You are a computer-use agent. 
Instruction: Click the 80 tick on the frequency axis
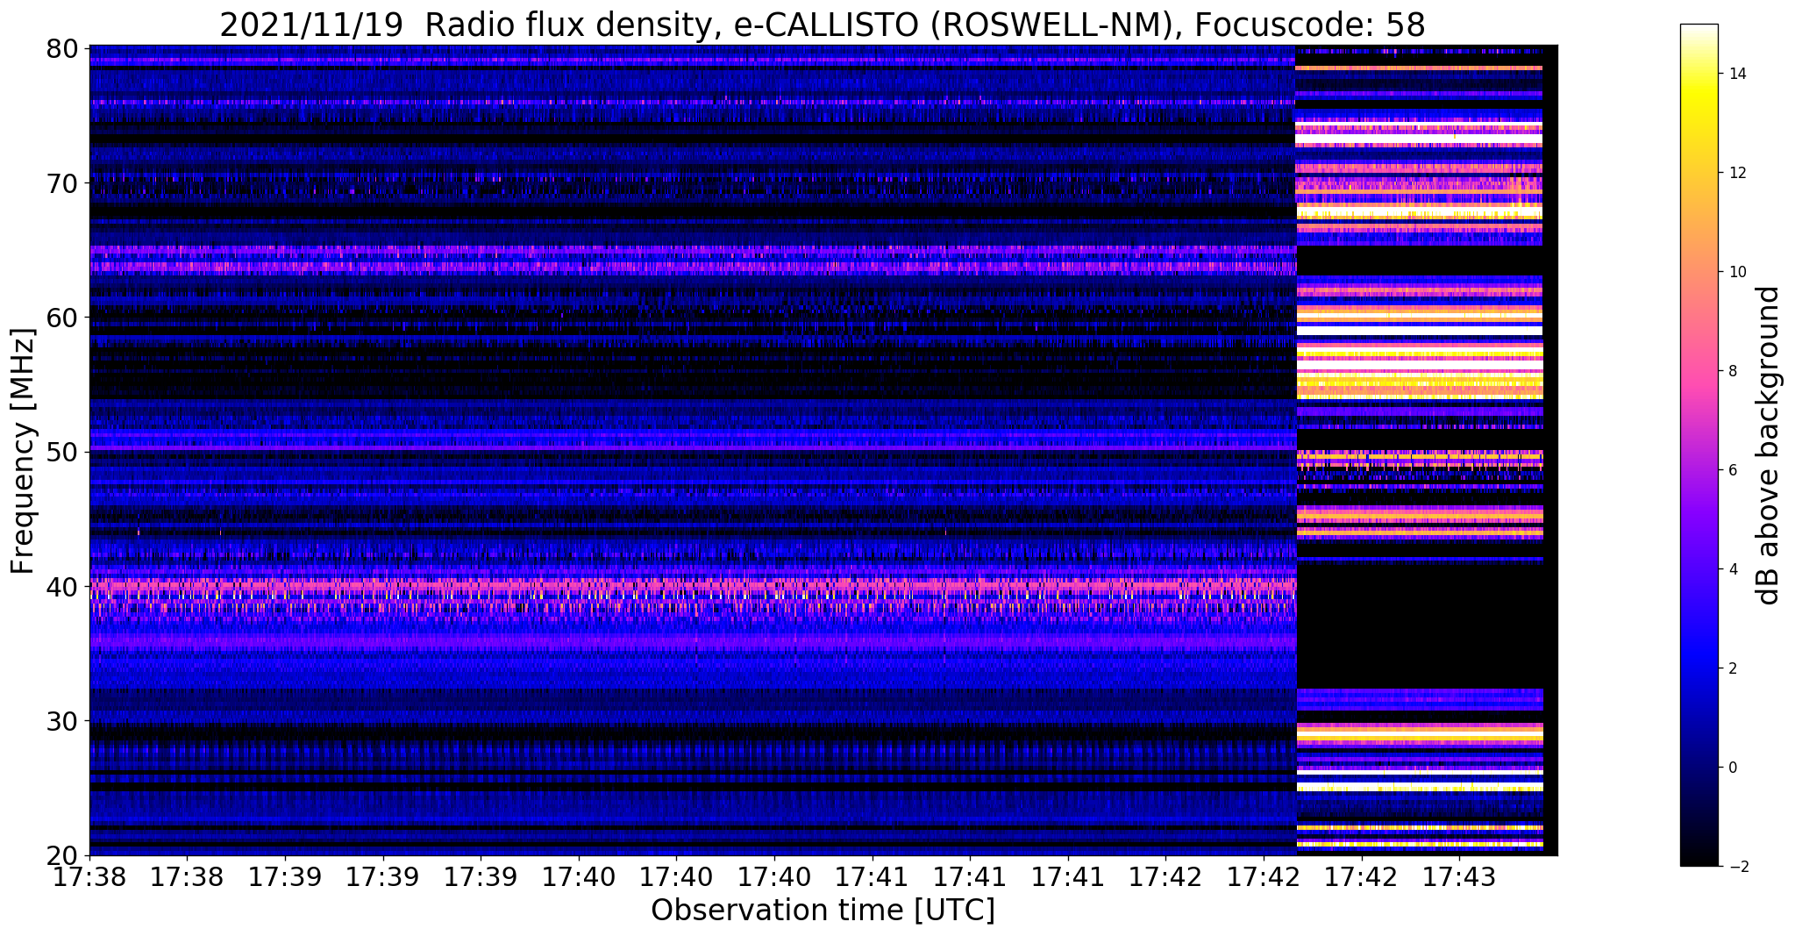point(61,48)
